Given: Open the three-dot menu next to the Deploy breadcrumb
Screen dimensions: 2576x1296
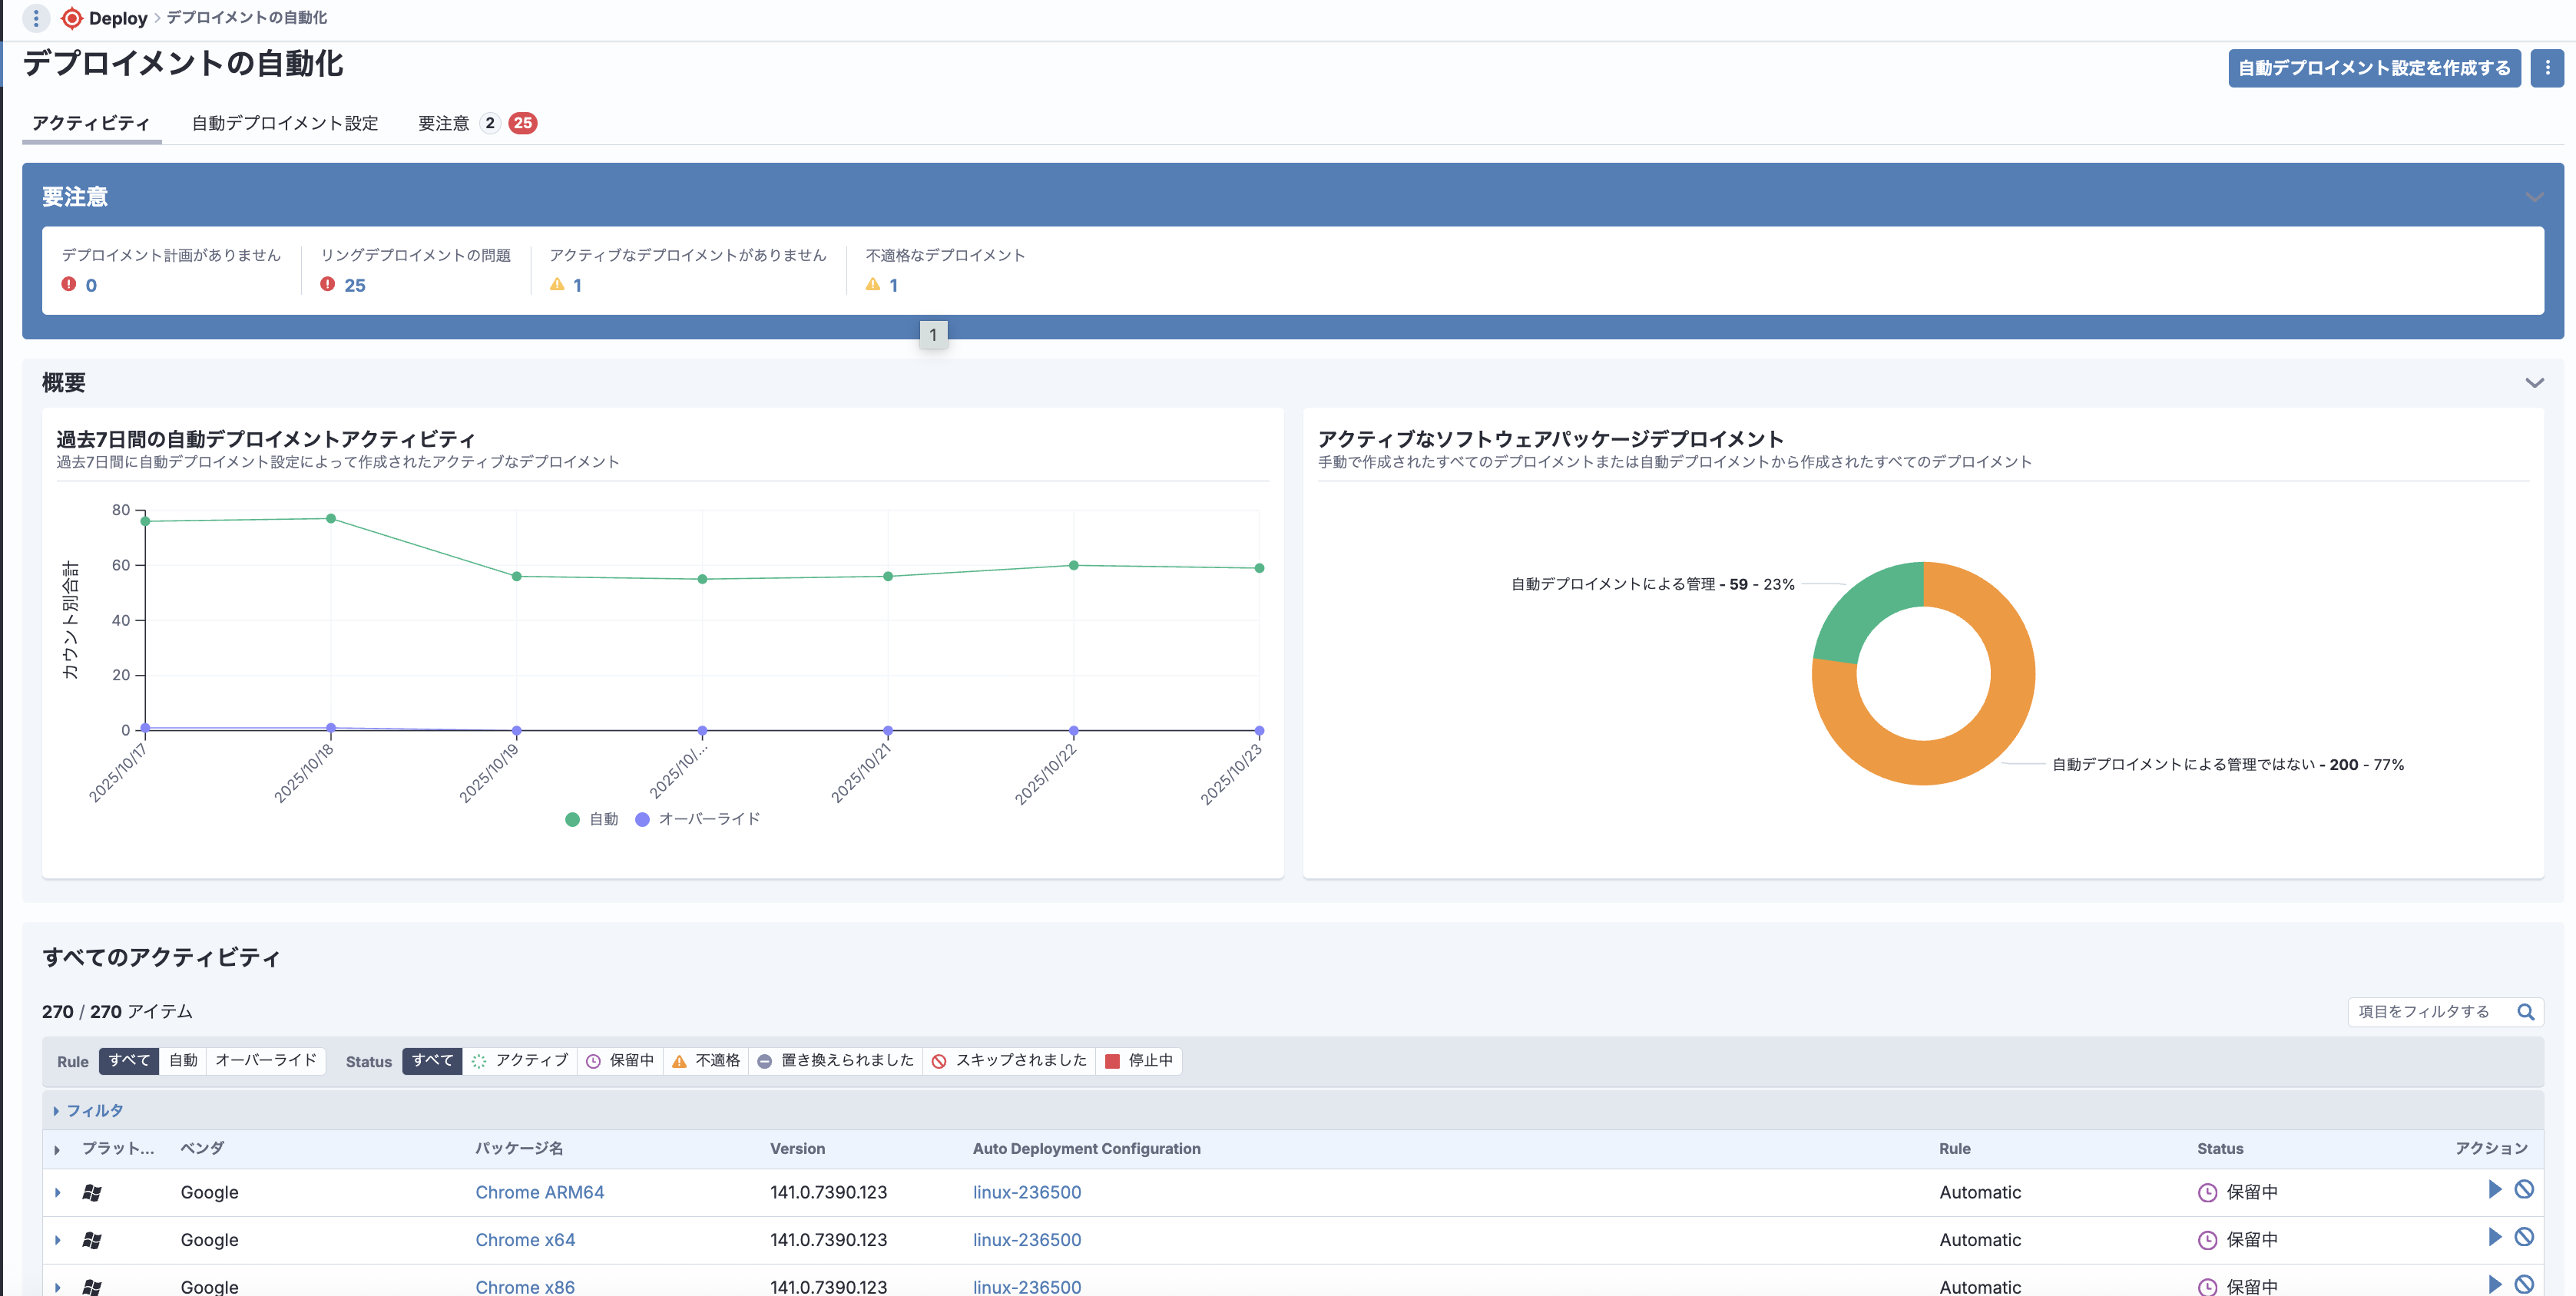Looking at the screenshot, I should pos(36,18).
